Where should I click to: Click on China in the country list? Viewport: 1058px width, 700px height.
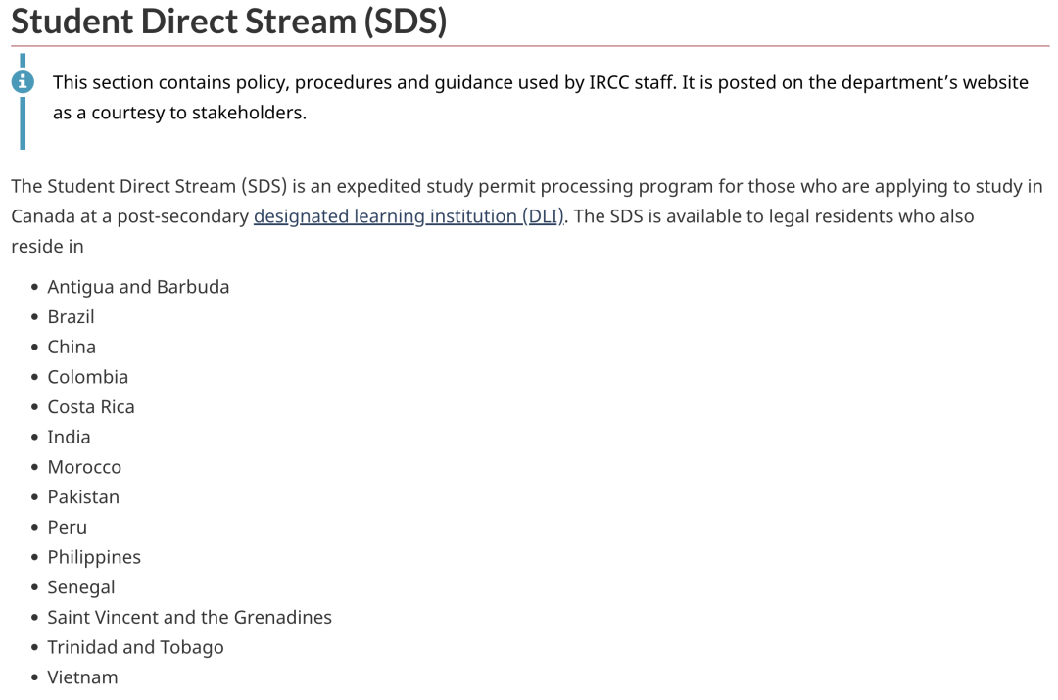[x=72, y=347]
